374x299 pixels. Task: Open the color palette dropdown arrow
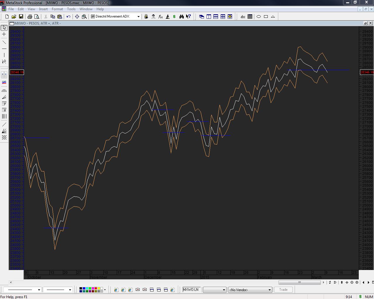pos(105,290)
